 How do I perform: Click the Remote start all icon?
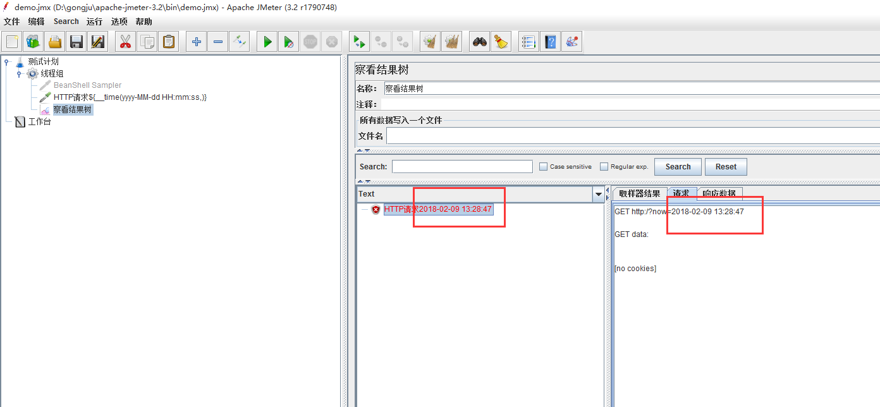click(359, 42)
